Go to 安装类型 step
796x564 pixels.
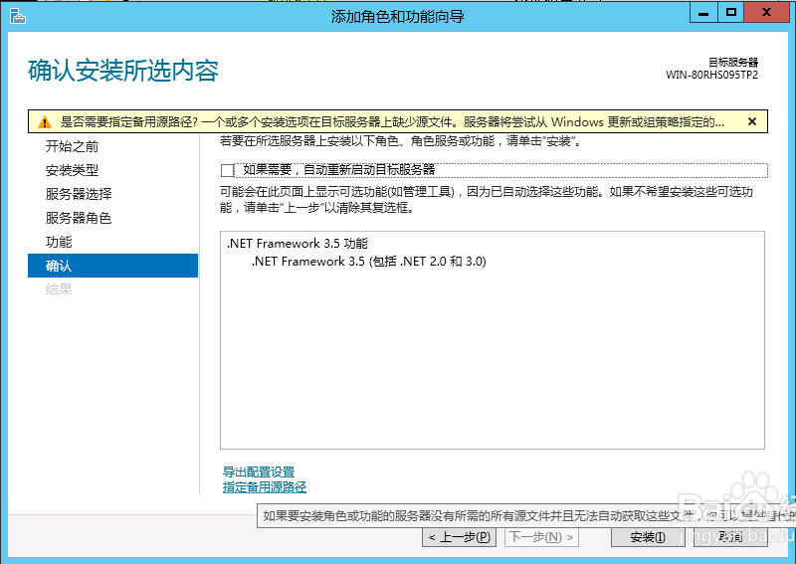pos(72,170)
